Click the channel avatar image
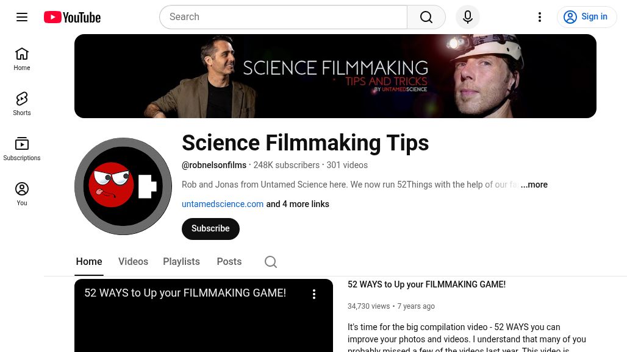The height and width of the screenshot is (352, 627). (x=123, y=186)
